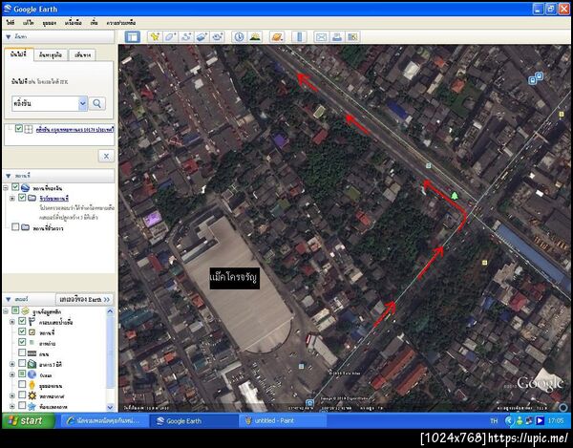Expand the Weather layer node

click(12, 395)
